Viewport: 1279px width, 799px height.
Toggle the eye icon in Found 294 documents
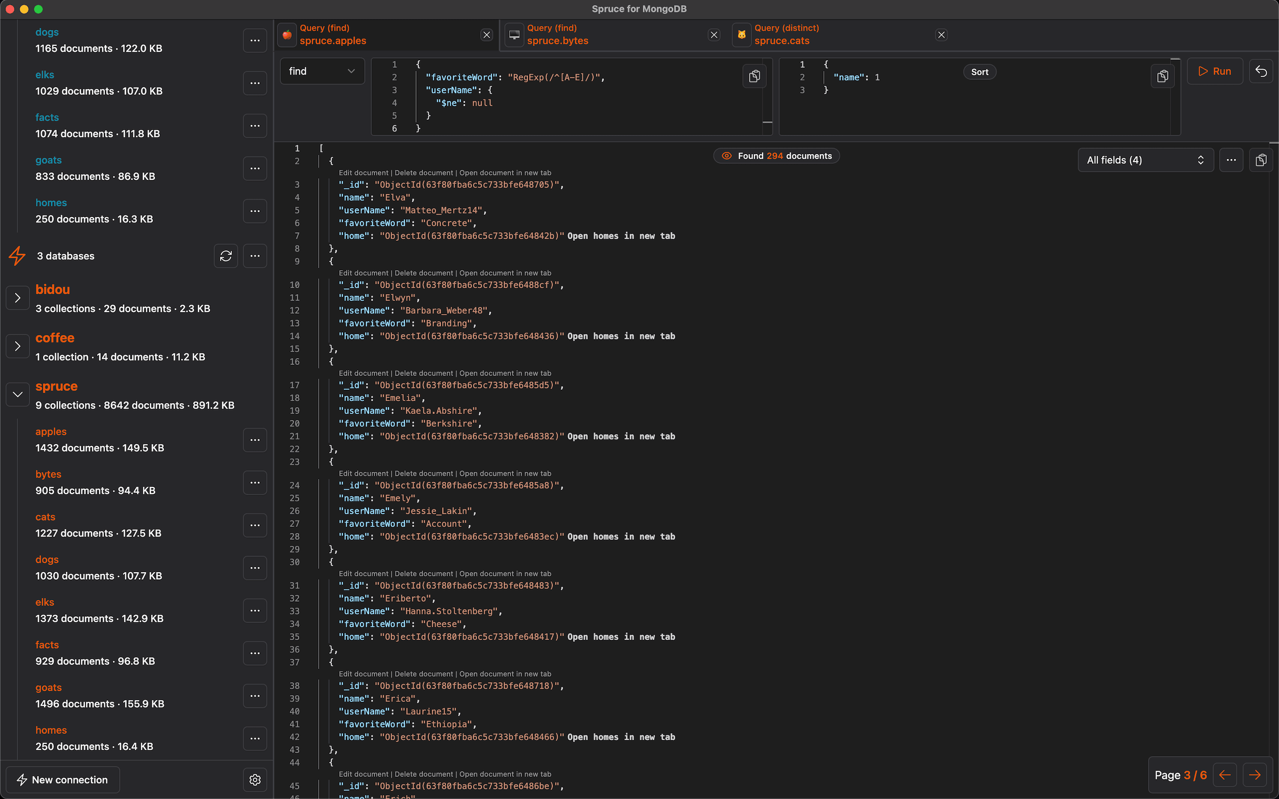coord(727,156)
